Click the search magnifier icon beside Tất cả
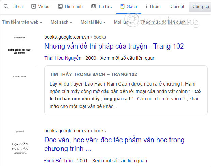 [6, 6]
